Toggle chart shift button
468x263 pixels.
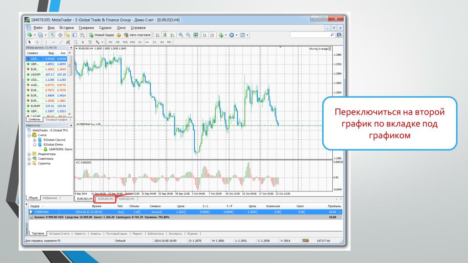click(x=212, y=35)
